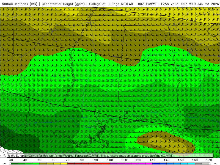Click the darkest green legend swatch at 30
The width and height of the screenshot is (220, 165).
click(15, 164)
